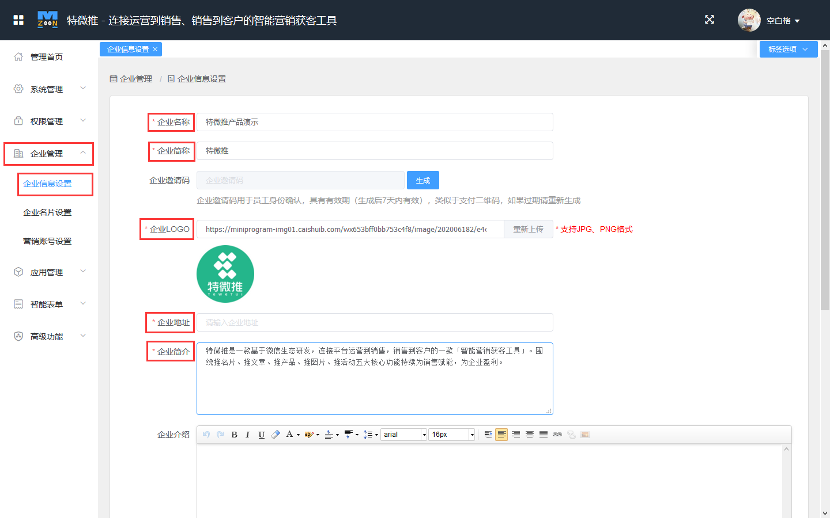Click into the 企业简介 textarea
Viewport: 830px width, 518px height.
[x=375, y=379]
